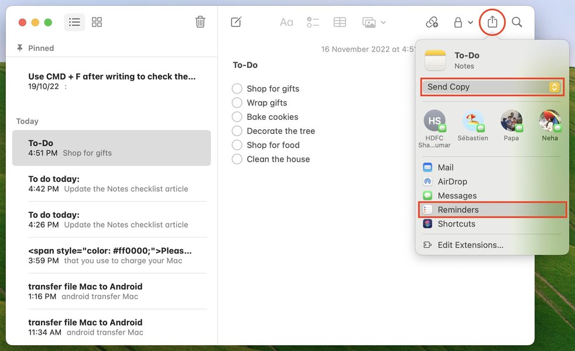Open the media attachment chevron menu
The width and height of the screenshot is (575, 351).
tap(384, 22)
